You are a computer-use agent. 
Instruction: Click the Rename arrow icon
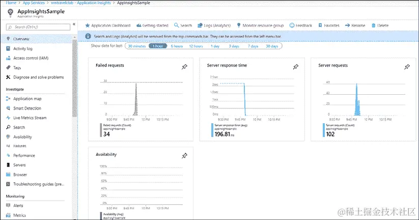[x=347, y=25]
